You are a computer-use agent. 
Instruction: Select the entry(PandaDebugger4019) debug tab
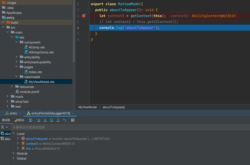coord(49,113)
